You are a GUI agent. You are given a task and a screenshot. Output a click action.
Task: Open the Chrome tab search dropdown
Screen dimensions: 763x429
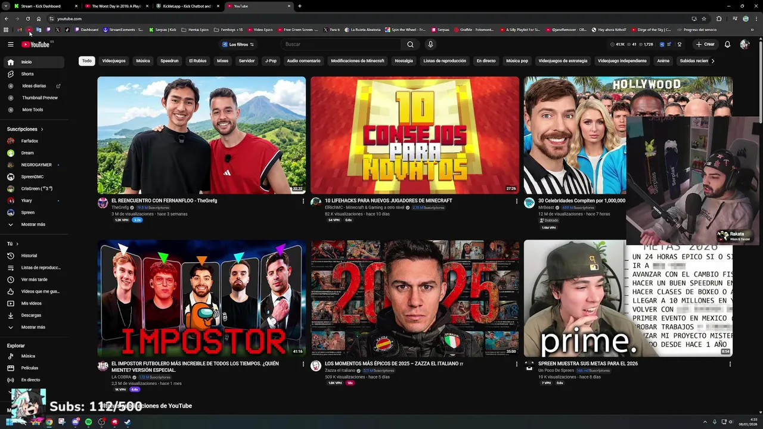coord(5,6)
